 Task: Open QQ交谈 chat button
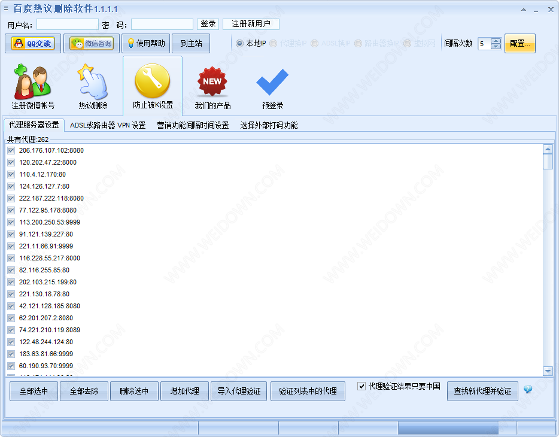click(x=33, y=44)
